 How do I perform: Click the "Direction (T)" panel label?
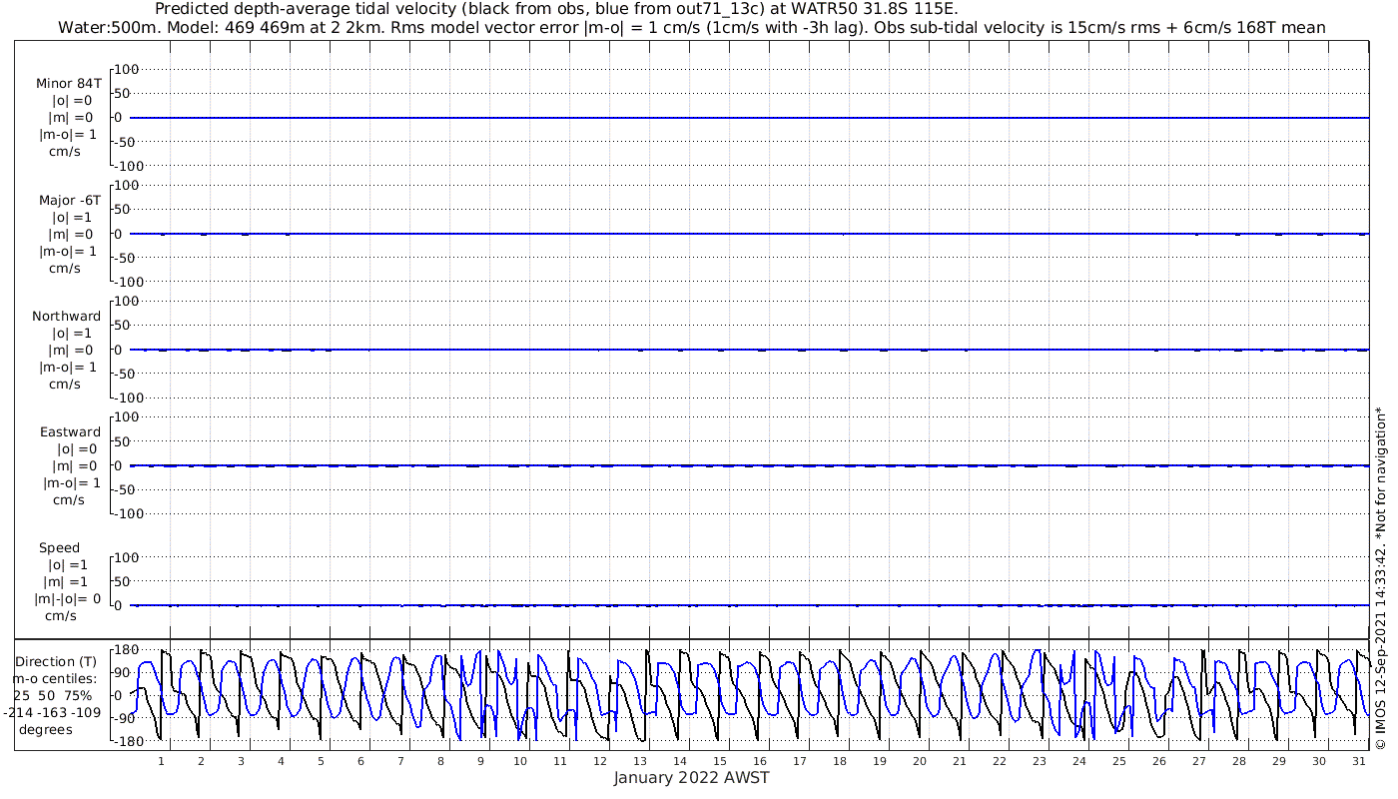click(x=58, y=661)
